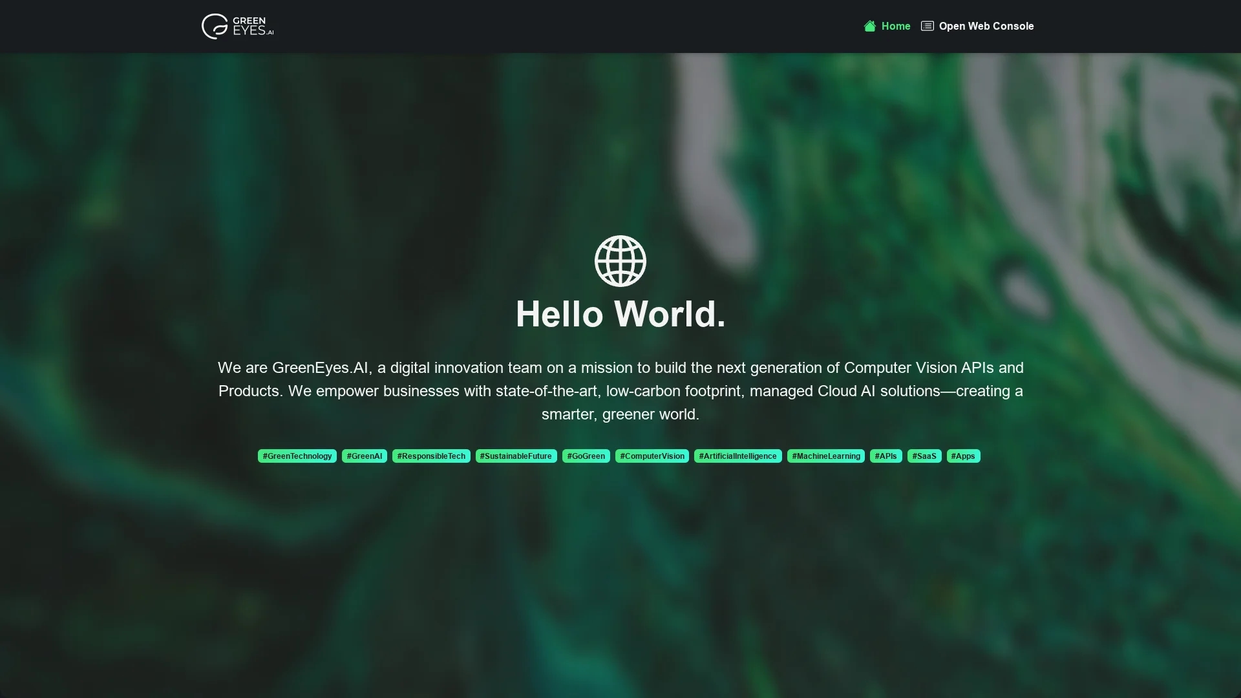Select the #SaaS tag

[x=924, y=456]
